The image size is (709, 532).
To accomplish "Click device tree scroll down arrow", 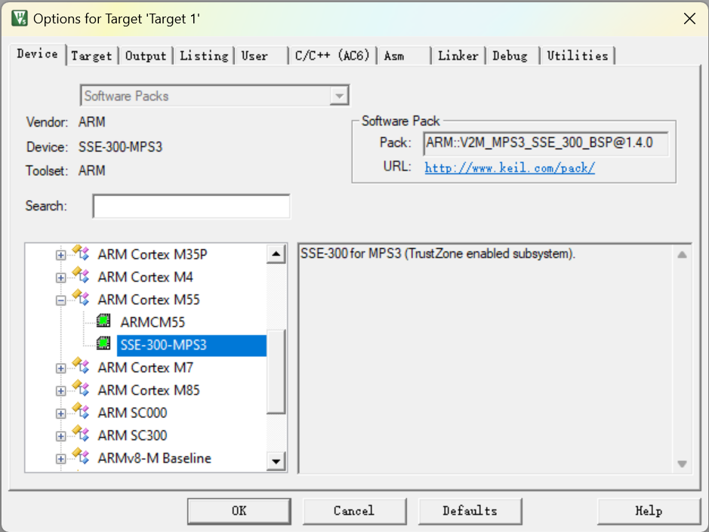I will pyautogui.click(x=276, y=462).
